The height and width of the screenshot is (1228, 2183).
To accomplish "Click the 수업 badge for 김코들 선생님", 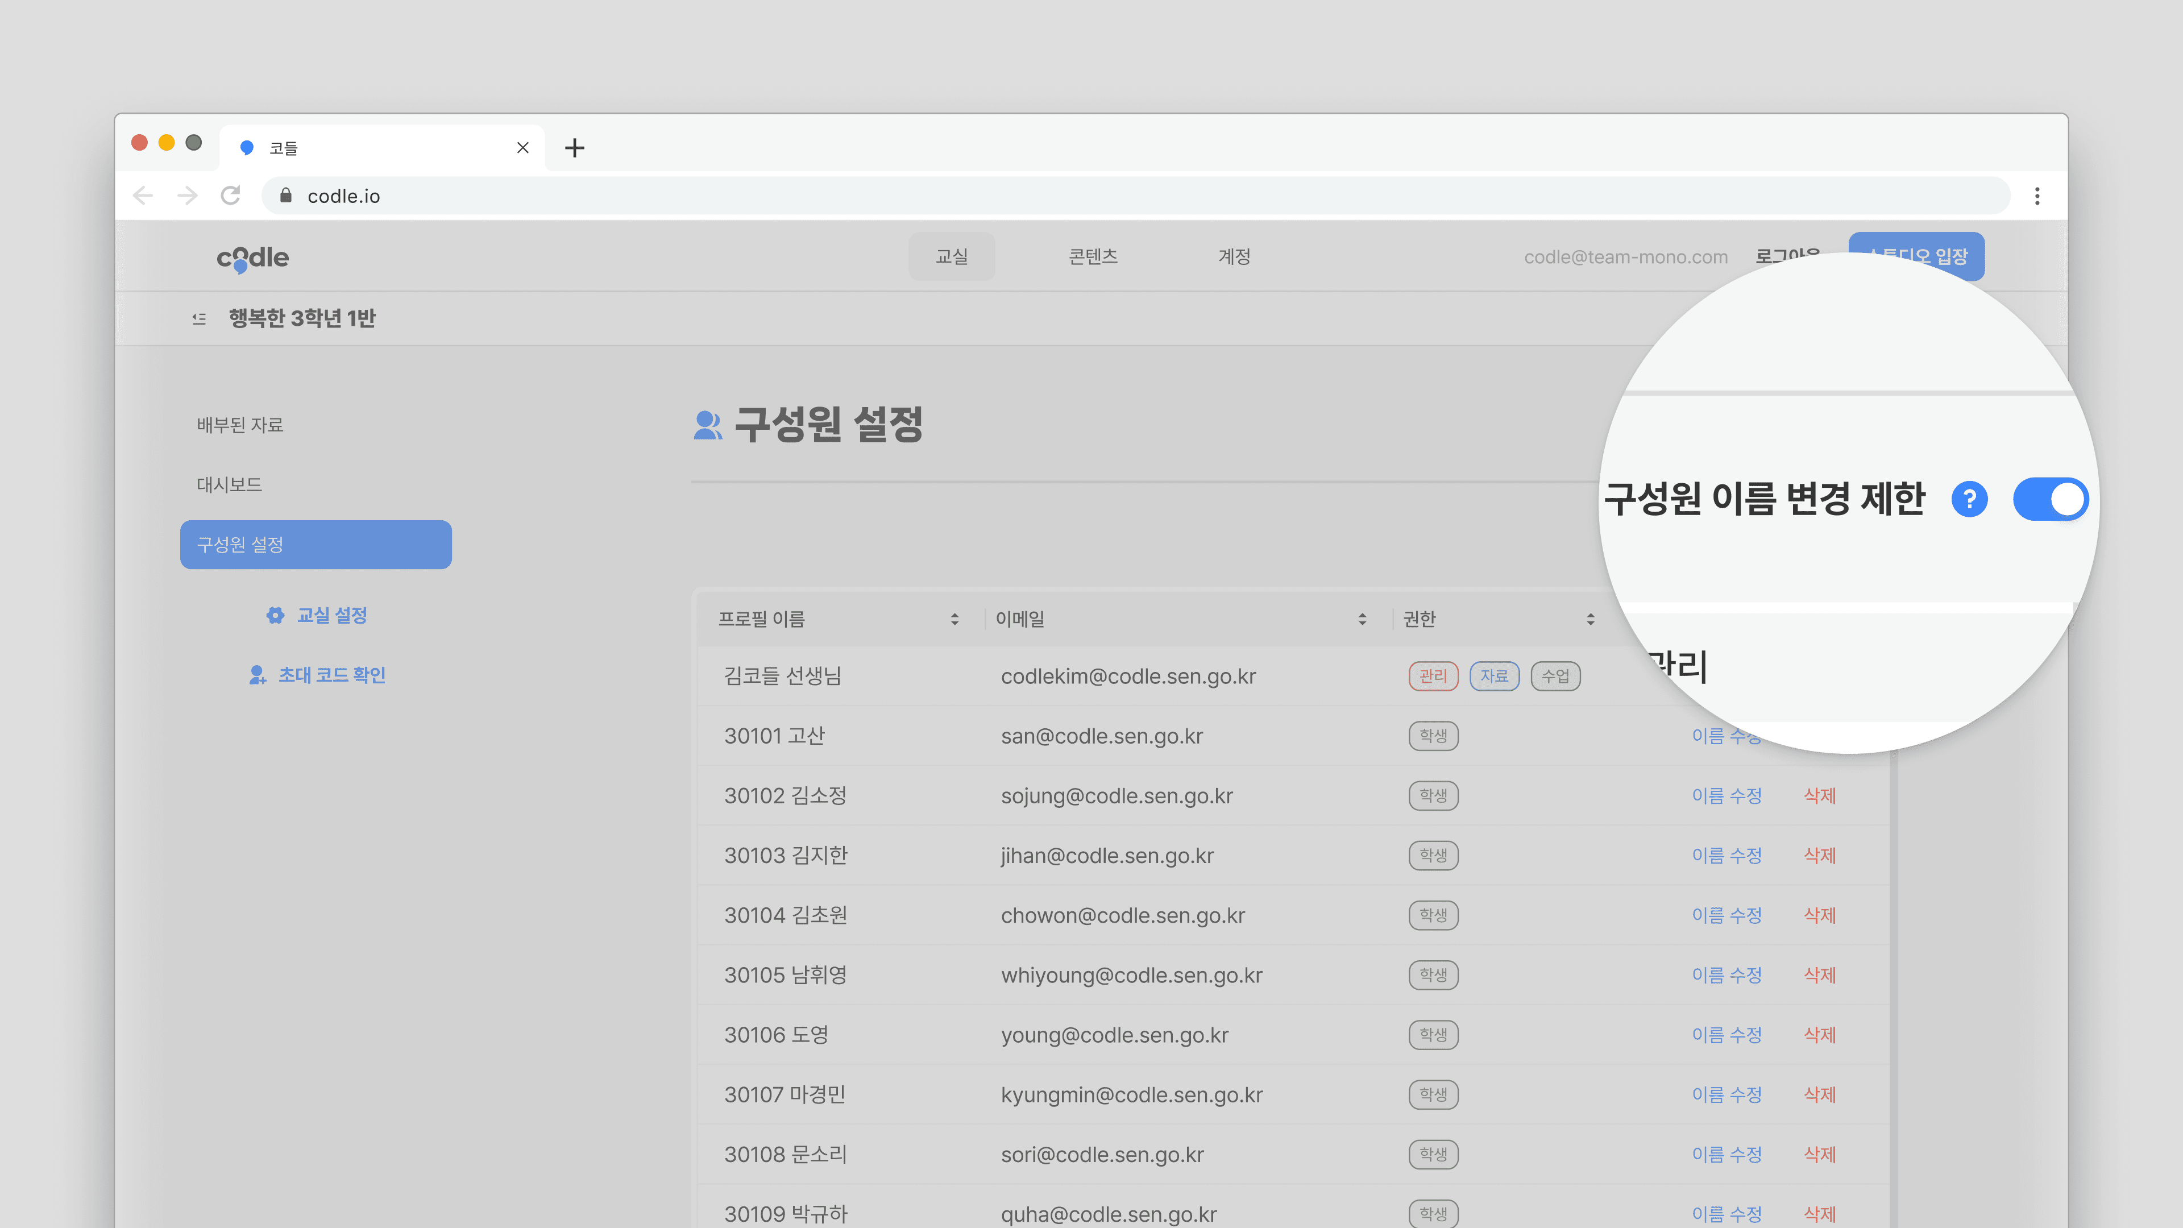I will pos(1555,677).
